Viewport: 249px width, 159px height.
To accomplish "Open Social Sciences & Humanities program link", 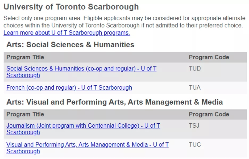I will (x=81, y=72).
